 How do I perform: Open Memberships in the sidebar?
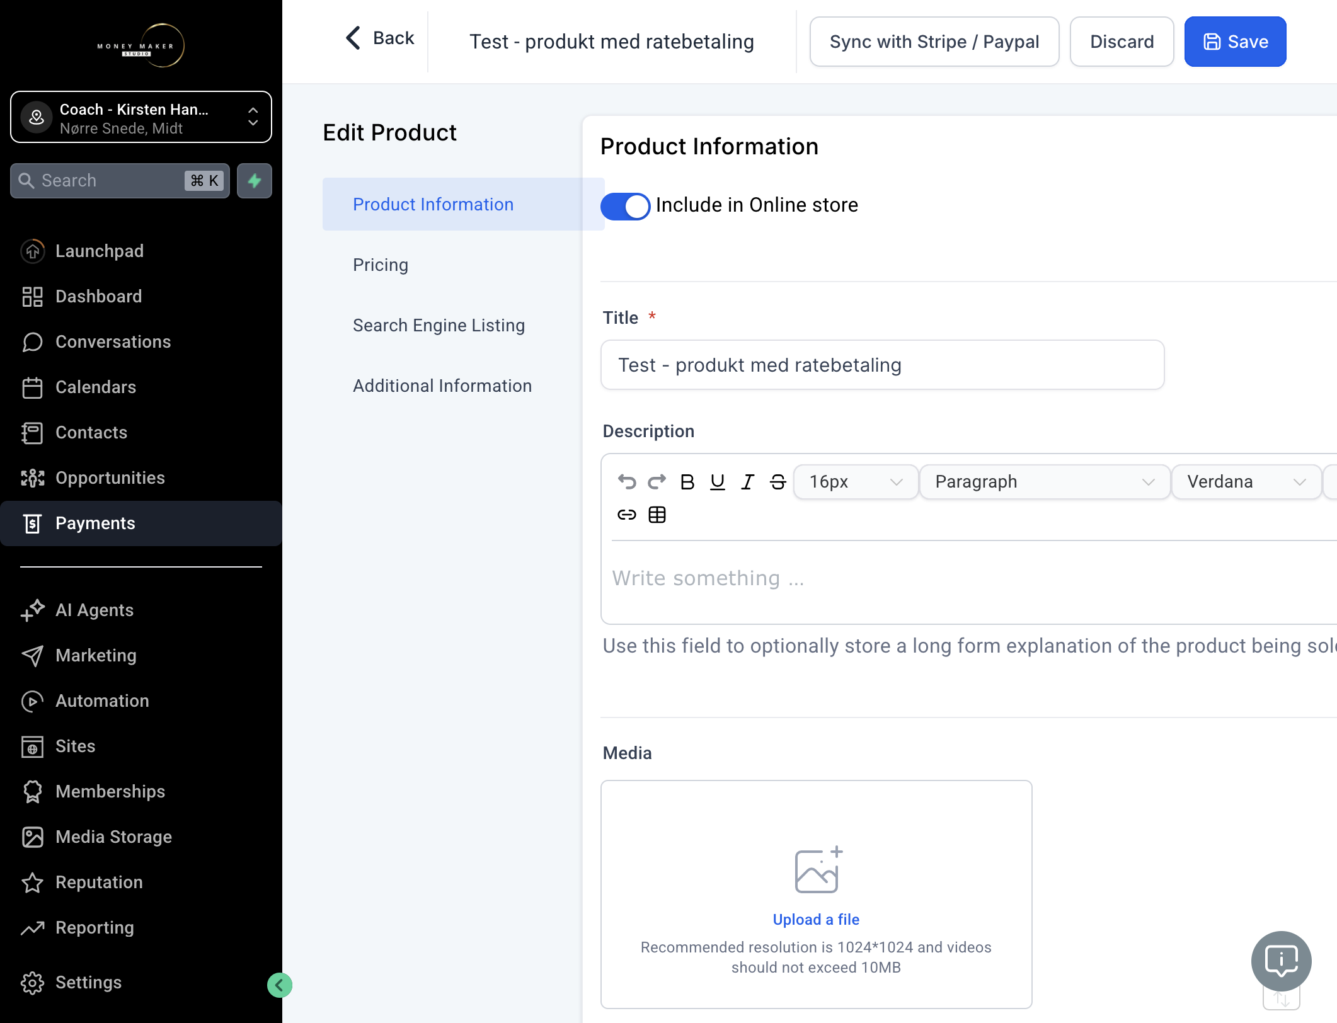click(141, 791)
